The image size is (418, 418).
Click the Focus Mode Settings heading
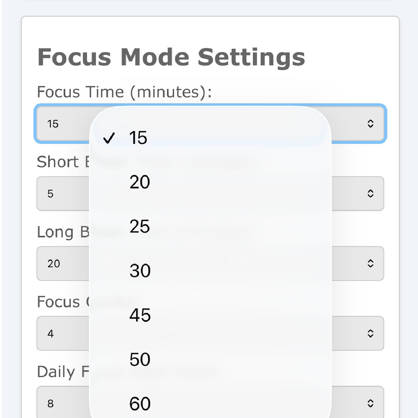(x=171, y=57)
